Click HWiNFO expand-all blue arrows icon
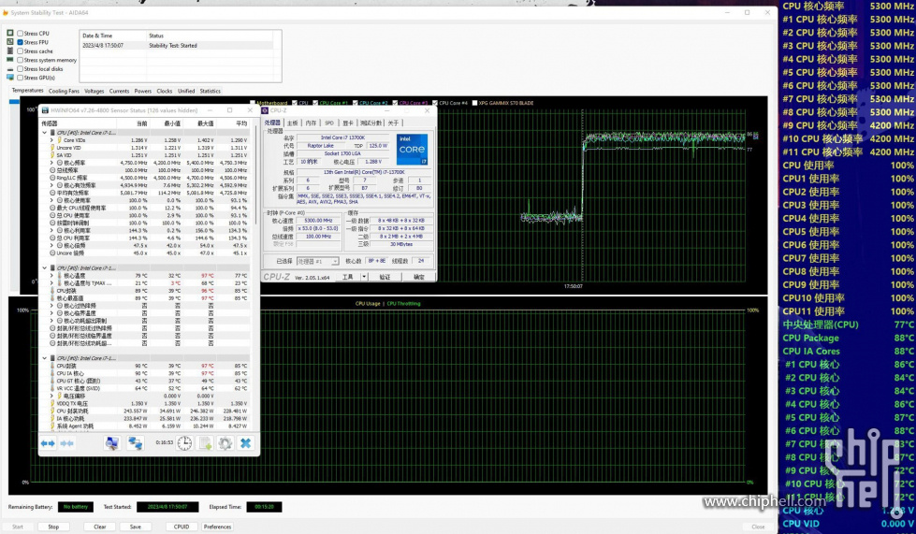Screen dimensions: 916x534 point(48,443)
